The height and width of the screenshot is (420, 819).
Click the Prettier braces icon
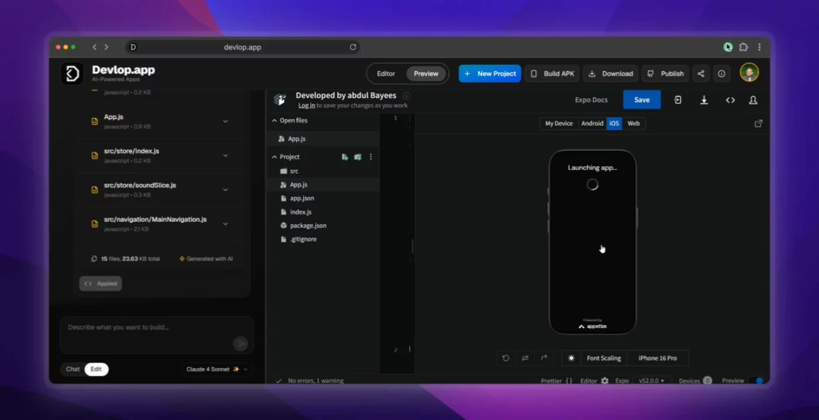click(x=569, y=380)
